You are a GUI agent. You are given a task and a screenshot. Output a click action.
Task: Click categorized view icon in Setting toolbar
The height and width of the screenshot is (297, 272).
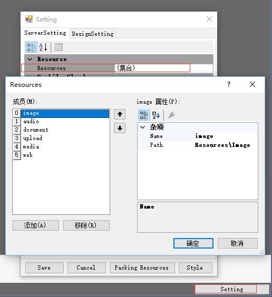31,47
